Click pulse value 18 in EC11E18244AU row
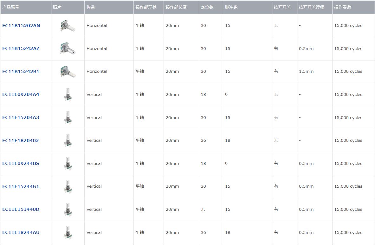This screenshot has height=245, width=375. pos(228,232)
